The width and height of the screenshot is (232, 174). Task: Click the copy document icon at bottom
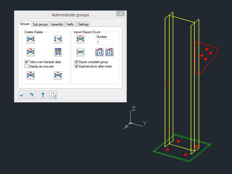(53, 95)
